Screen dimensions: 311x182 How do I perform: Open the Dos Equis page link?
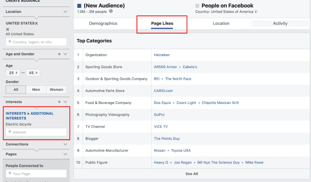pos(162,103)
